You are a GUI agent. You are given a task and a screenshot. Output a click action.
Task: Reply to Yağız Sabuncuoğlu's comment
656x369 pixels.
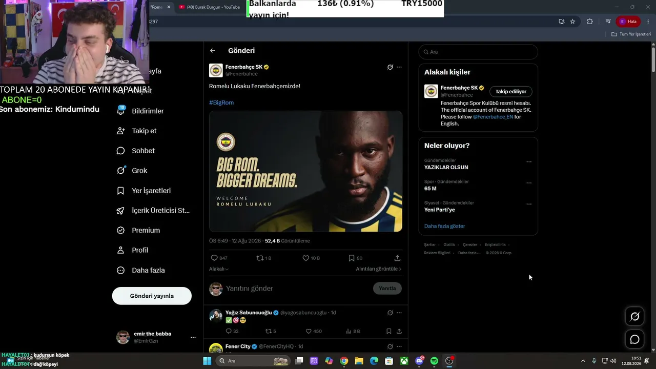pyautogui.click(x=232, y=331)
